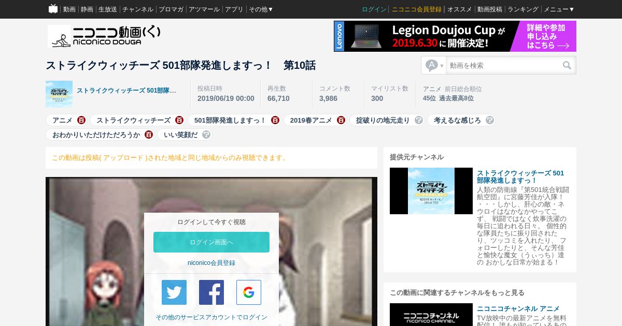Select the 掟破りの地元走り tag
622x326 pixels.
pos(383,120)
